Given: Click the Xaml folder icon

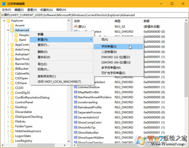Looking at the screenshot, I should 16,40.
